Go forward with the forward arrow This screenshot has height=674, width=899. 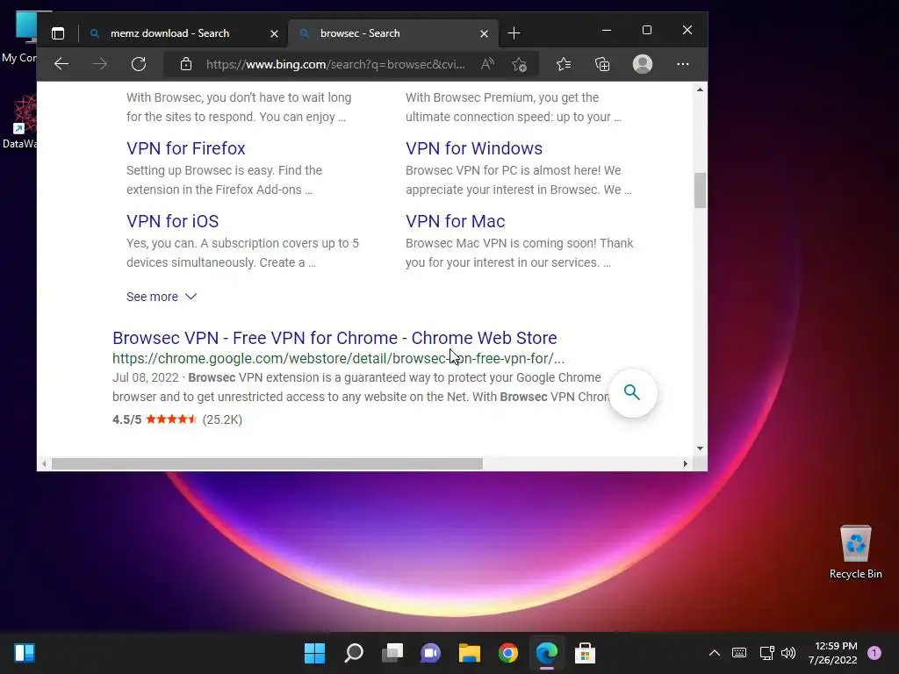[100, 63]
